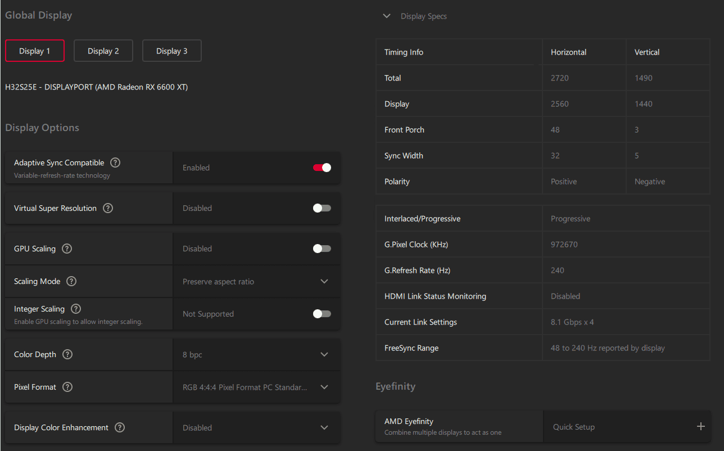The height and width of the screenshot is (451, 724).
Task: Click the Scaling Mode question mark icon
Action: pyautogui.click(x=71, y=281)
